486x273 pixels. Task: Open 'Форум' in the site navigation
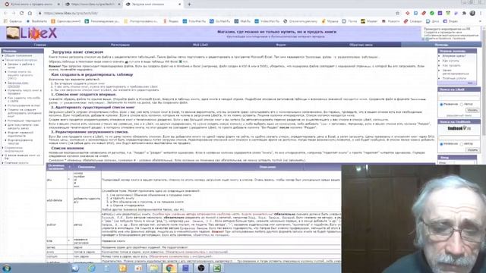tap(281, 45)
